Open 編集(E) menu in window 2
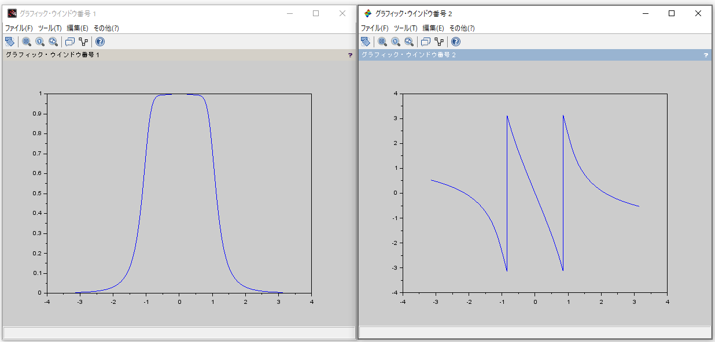This screenshot has width=715, height=342. coord(433,28)
